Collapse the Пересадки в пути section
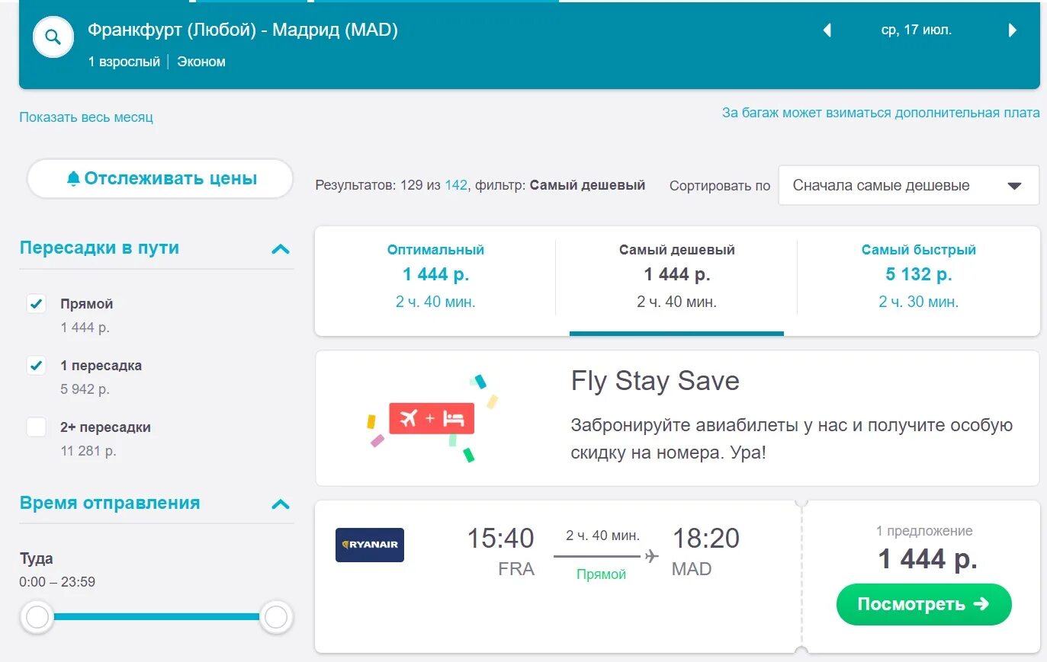This screenshot has height=662, width=1047. click(281, 249)
